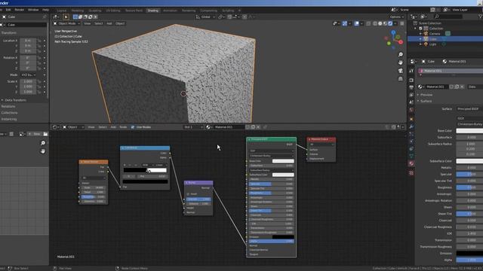This screenshot has height=271, width=483.
Task: Click the open image folder icon
Action: pos(45,134)
